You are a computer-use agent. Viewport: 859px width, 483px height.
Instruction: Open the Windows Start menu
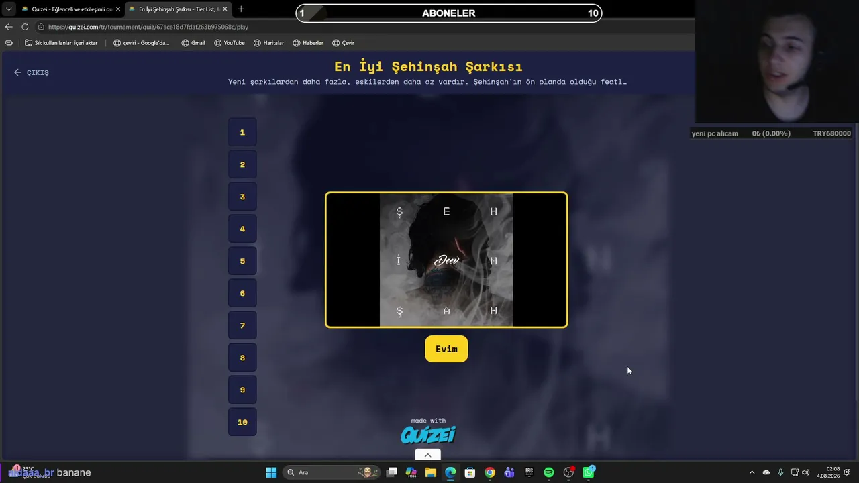(x=271, y=472)
